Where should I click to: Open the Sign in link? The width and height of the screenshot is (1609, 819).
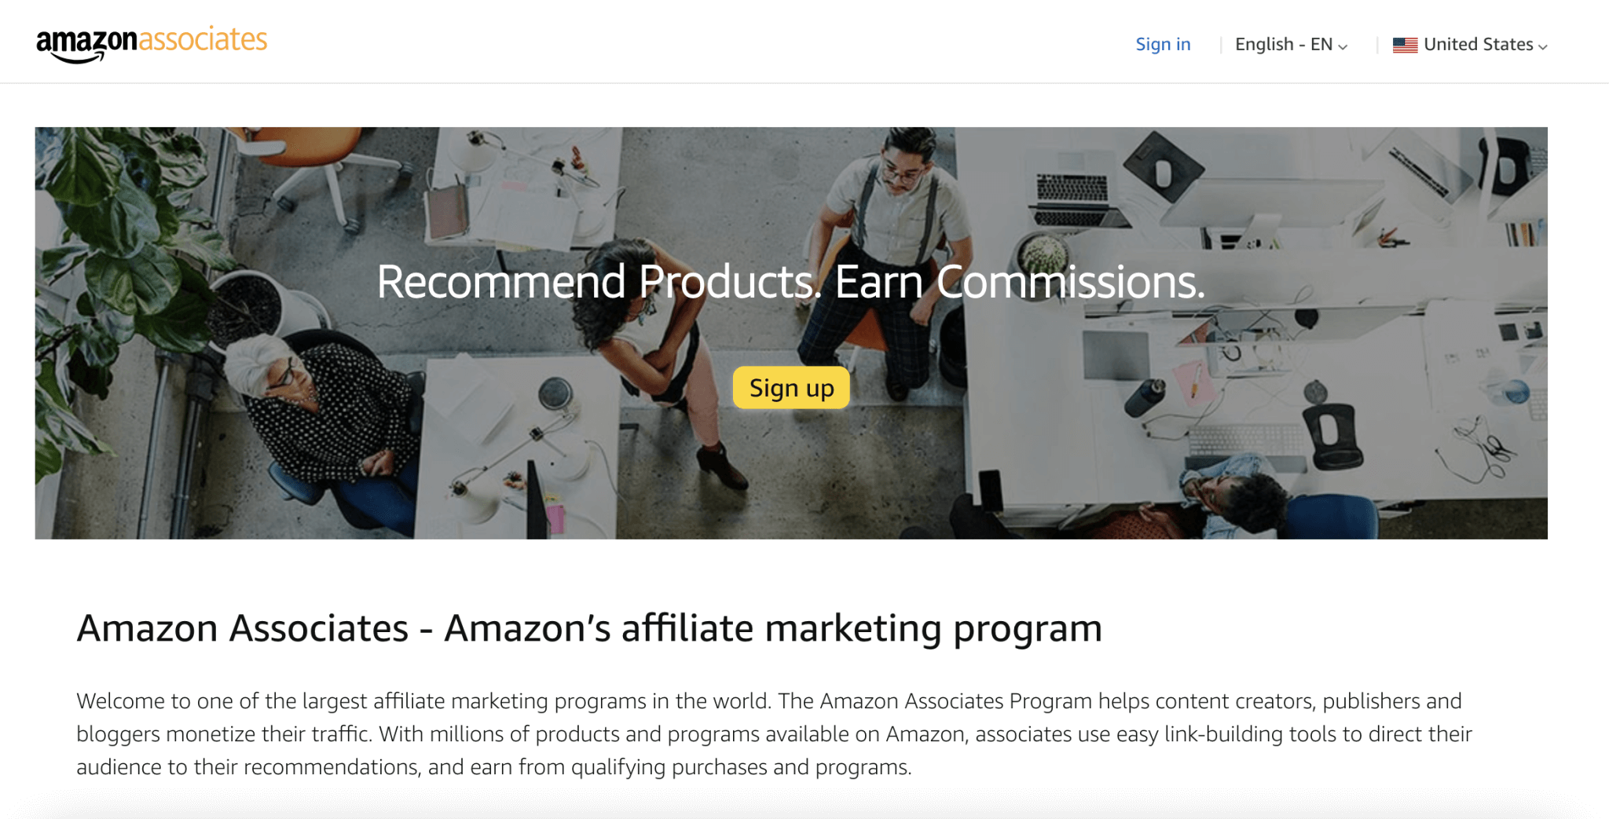1163,44
